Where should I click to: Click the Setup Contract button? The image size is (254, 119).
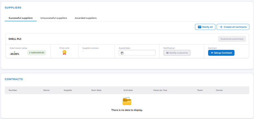(x=221, y=53)
